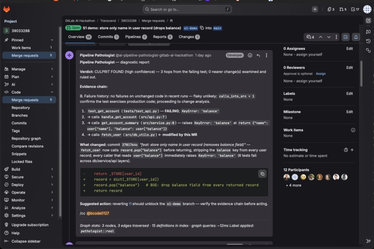Viewport: 374px width, 249px height.
Task: Add emoji reaction to Pipeline Pathologist comment
Action: click(x=250, y=55)
